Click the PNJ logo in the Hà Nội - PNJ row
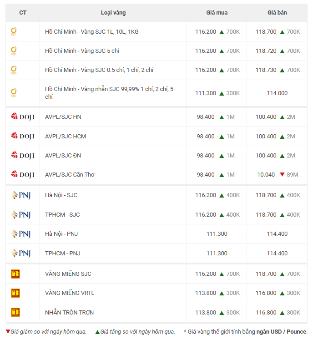 point(21,234)
